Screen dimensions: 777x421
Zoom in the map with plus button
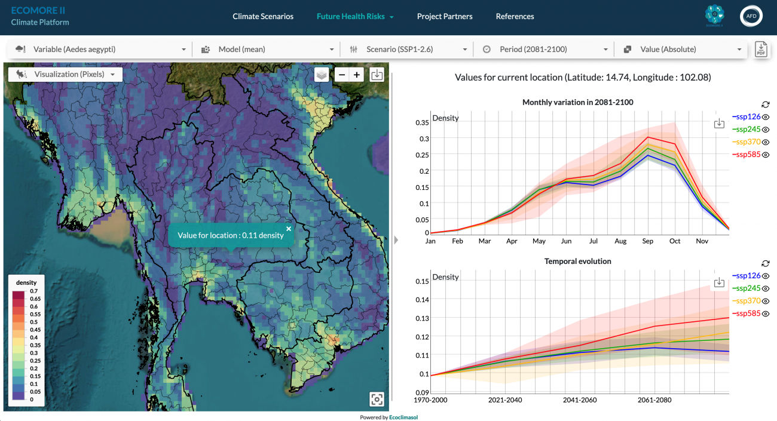click(x=357, y=75)
